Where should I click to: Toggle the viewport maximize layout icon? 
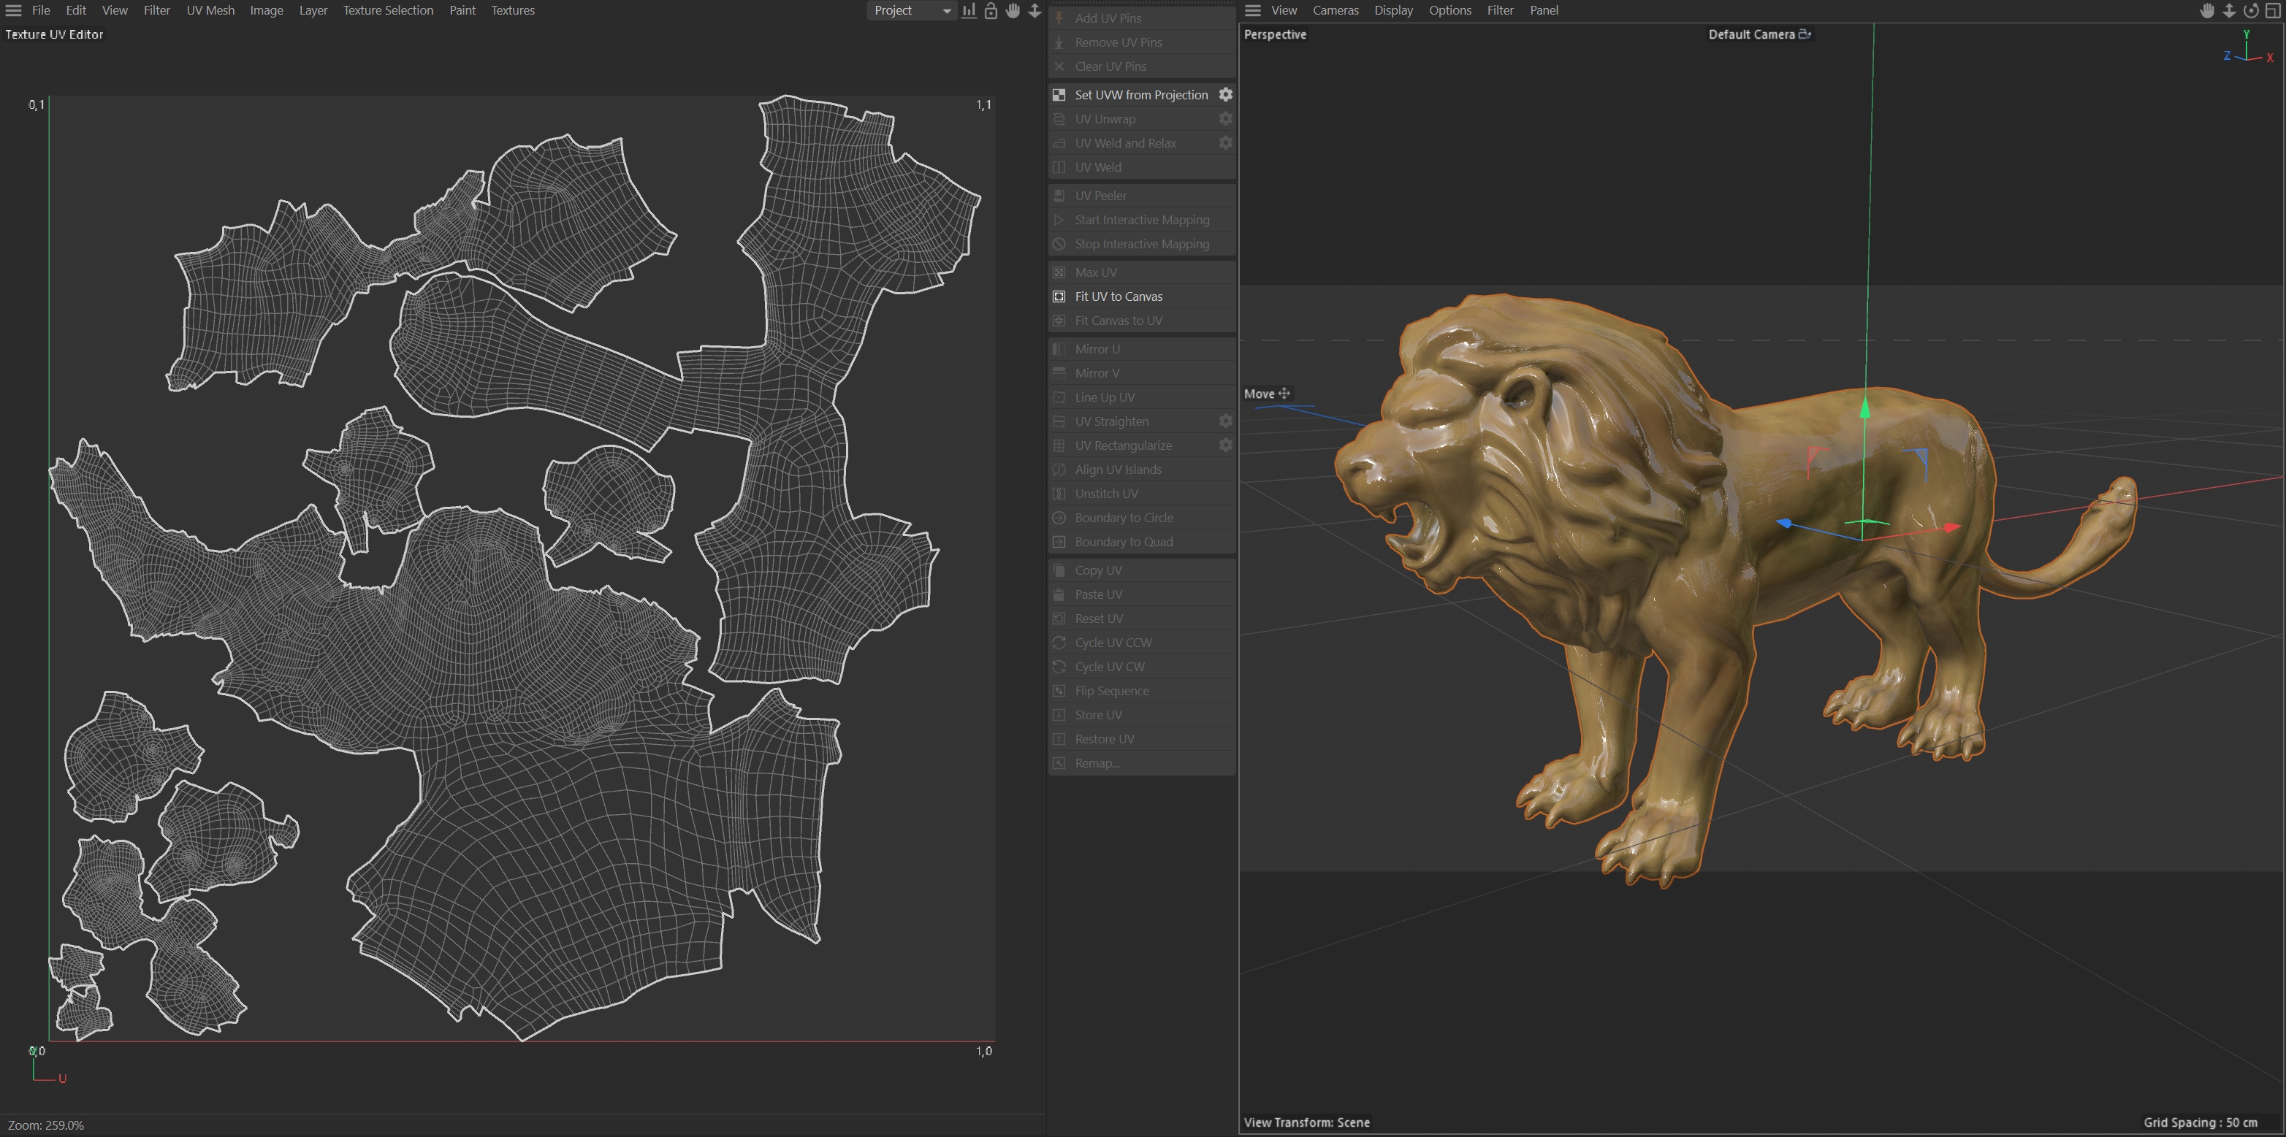click(x=2273, y=11)
